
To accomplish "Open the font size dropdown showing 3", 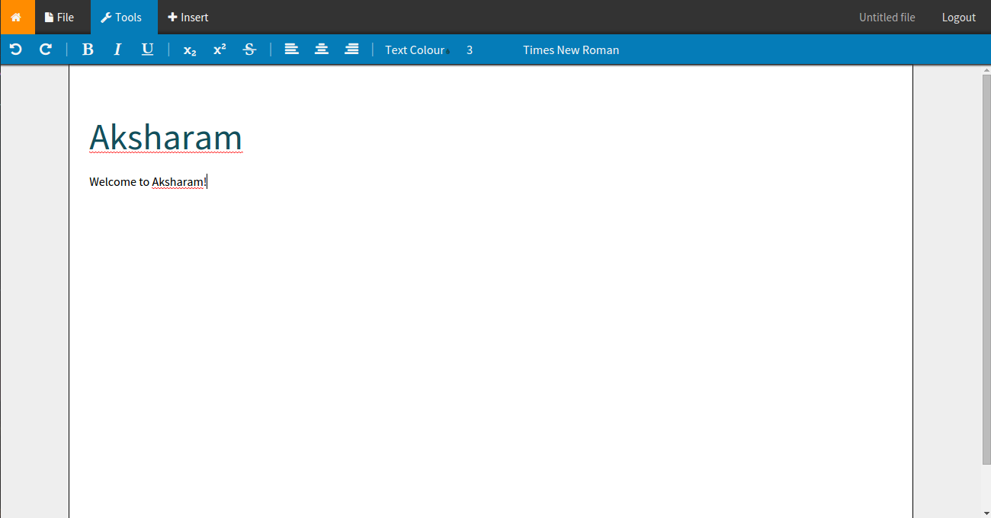I will (x=470, y=50).
